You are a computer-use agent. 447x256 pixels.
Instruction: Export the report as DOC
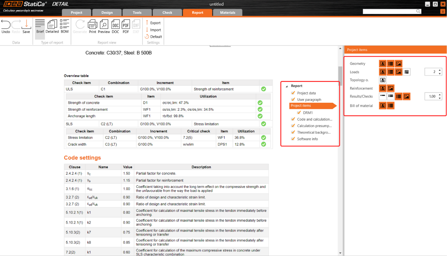tap(115, 27)
